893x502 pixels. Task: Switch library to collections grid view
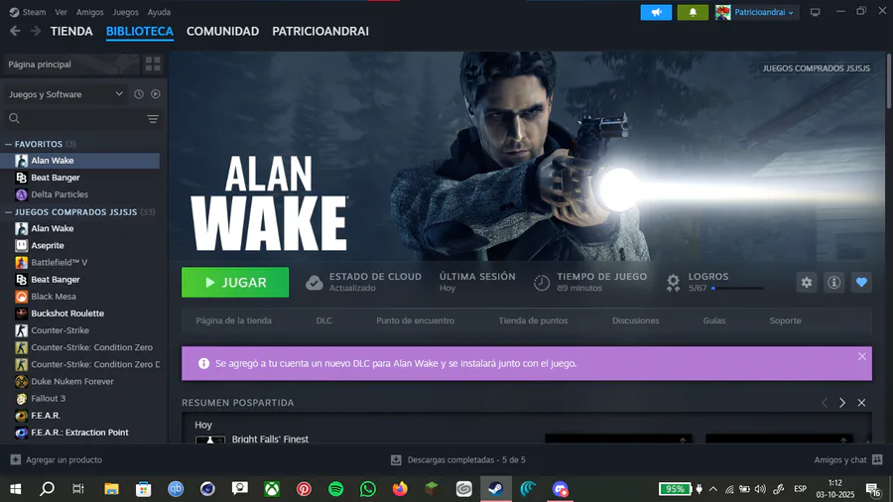153,63
